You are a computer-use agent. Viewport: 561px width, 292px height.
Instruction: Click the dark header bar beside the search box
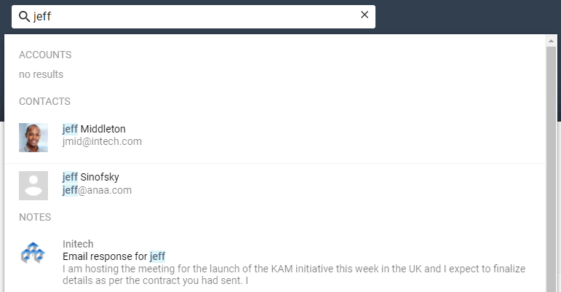pyautogui.click(x=466, y=16)
